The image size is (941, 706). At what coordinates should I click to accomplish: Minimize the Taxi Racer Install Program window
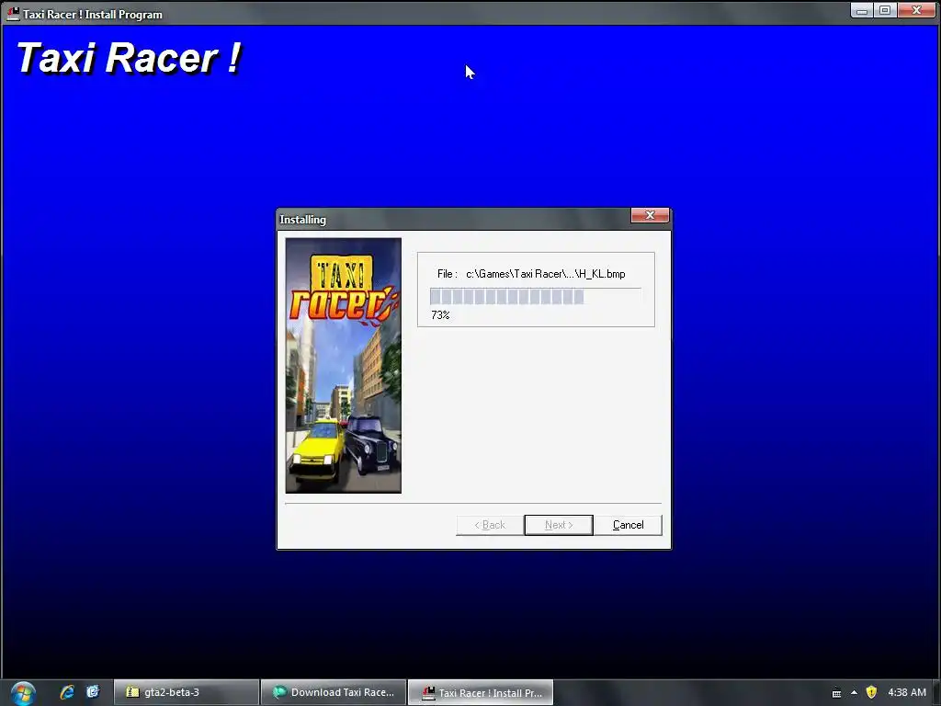click(862, 10)
